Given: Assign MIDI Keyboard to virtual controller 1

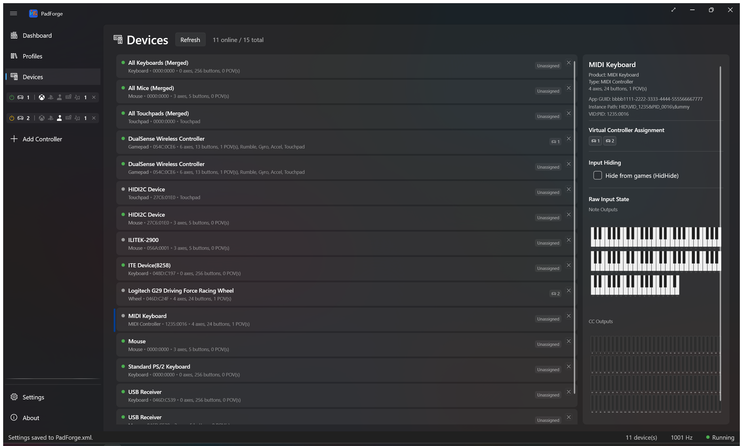Looking at the screenshot, I should tap(595, 141).
